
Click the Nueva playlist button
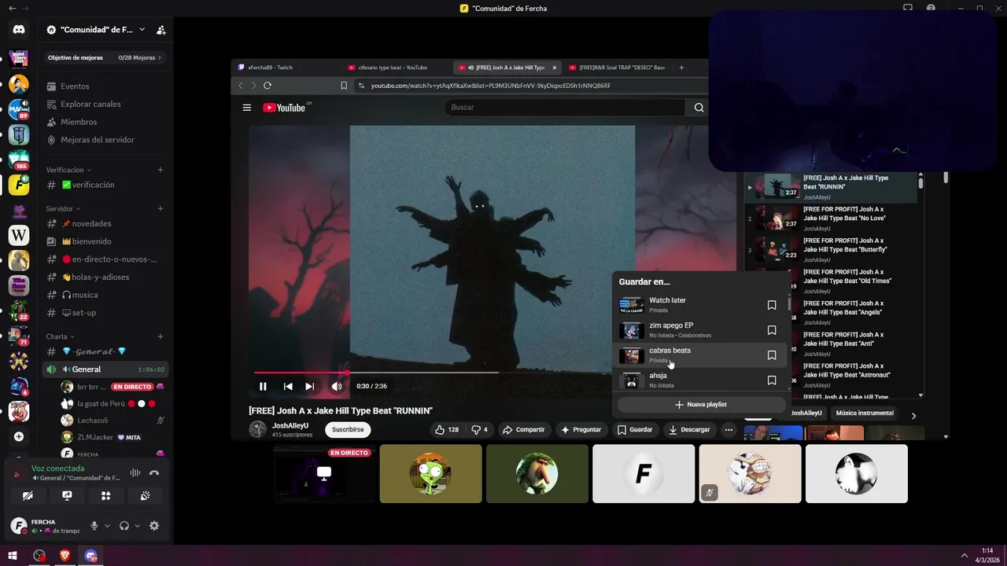(x=701, y=404)
